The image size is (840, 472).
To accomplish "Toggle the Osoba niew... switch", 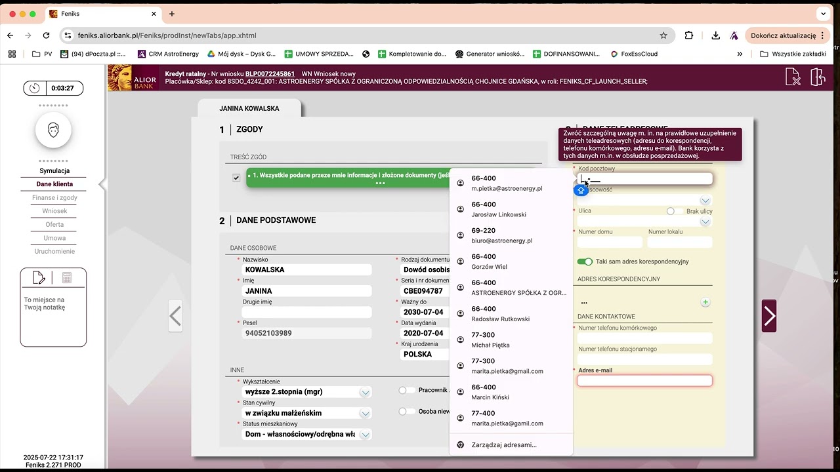I will coord(407,412).
